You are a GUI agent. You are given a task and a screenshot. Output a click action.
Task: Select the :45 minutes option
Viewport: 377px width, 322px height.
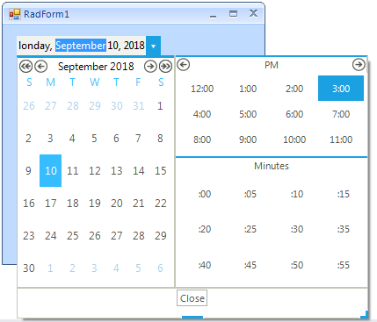(250, 265)
